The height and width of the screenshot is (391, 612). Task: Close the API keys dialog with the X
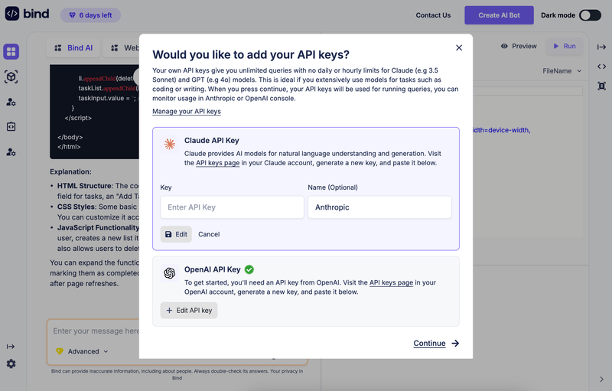click(x=459, y=47)
